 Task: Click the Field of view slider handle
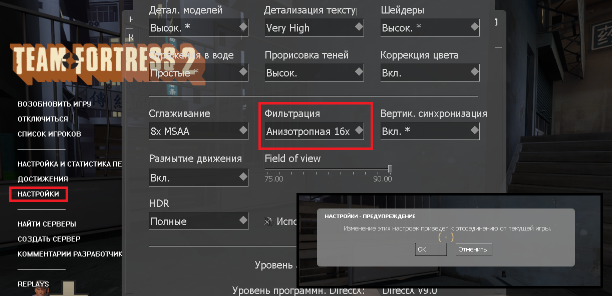390,168
